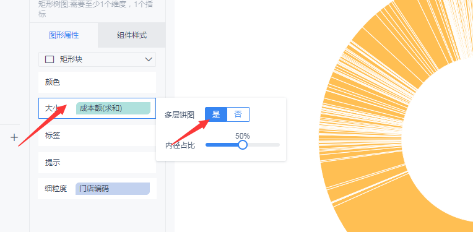Select 是 for 多层饼图
Viewport: 473px width, 232px height.
coord(216,114)
